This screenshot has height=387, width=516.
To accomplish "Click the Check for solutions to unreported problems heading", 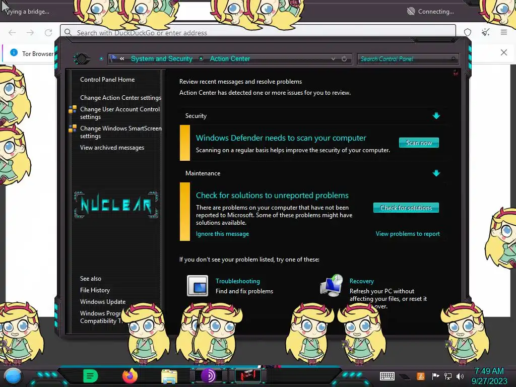I will pos(272,195).
